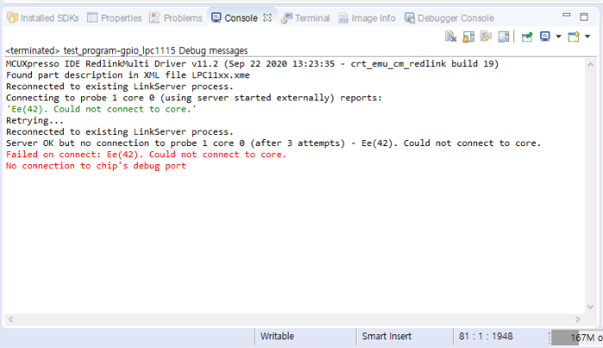Click the horizontal scroll right arrow
This screenshot has height=348, width=603.
point(578,320)
